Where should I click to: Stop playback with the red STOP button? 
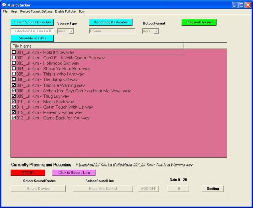(28, 173)
